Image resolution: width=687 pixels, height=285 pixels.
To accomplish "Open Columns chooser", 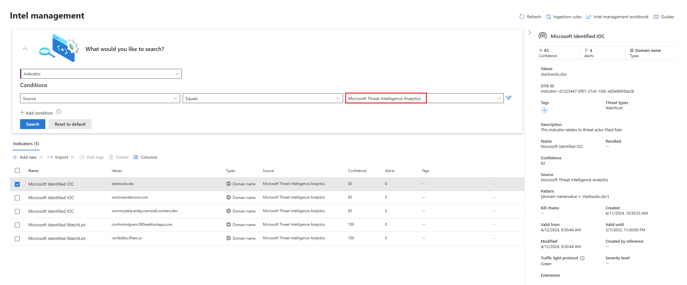I will tap(145, 157).
